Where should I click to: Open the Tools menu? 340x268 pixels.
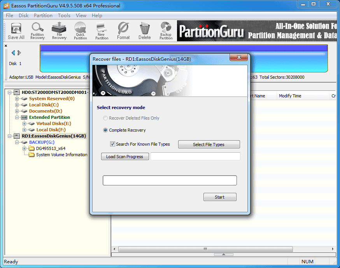pyautogui.click(x=64, y=16)
